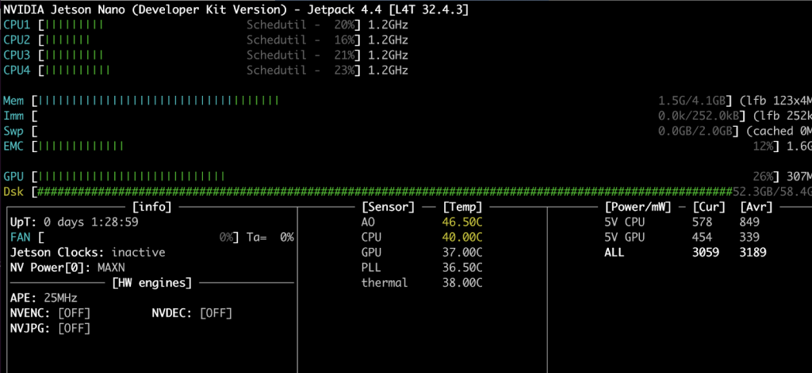Viewport: 812px width, 373px height.
Task: Click the EMC usage bar
Action: [x=81, y=147]
